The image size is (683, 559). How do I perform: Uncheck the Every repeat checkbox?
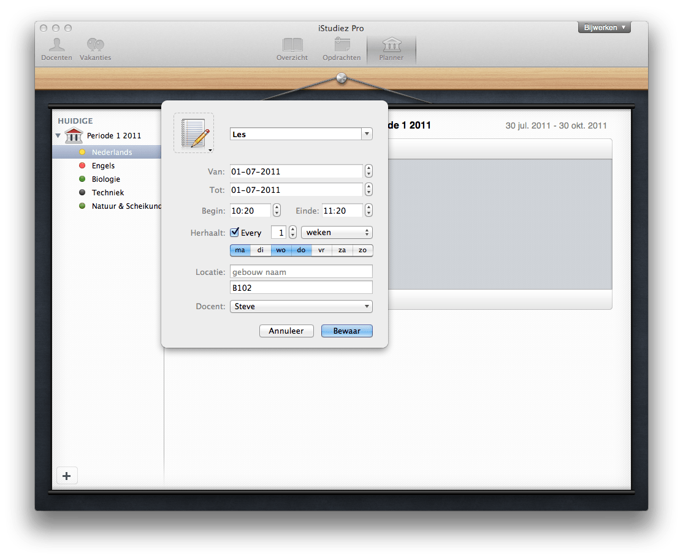(235, 232)
